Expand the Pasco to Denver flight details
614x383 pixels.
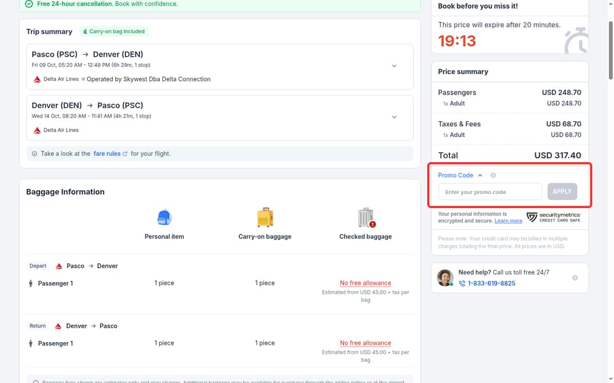(x=395, y=66)
